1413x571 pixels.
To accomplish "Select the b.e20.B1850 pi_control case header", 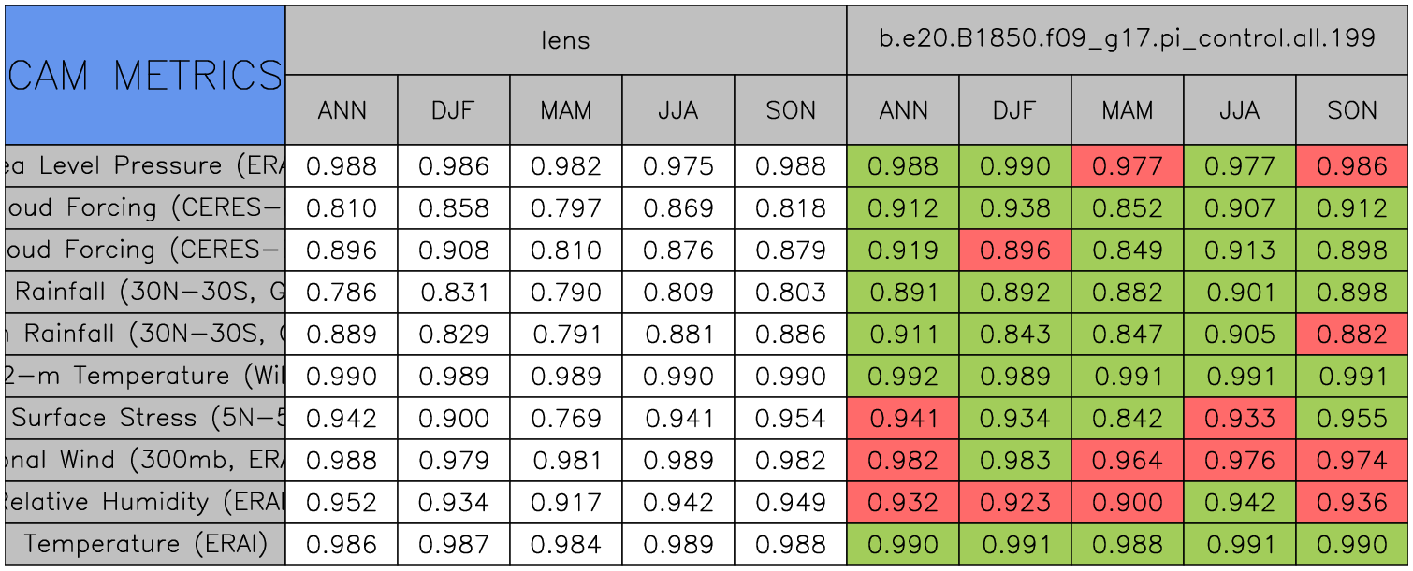I will point(1127,39).
